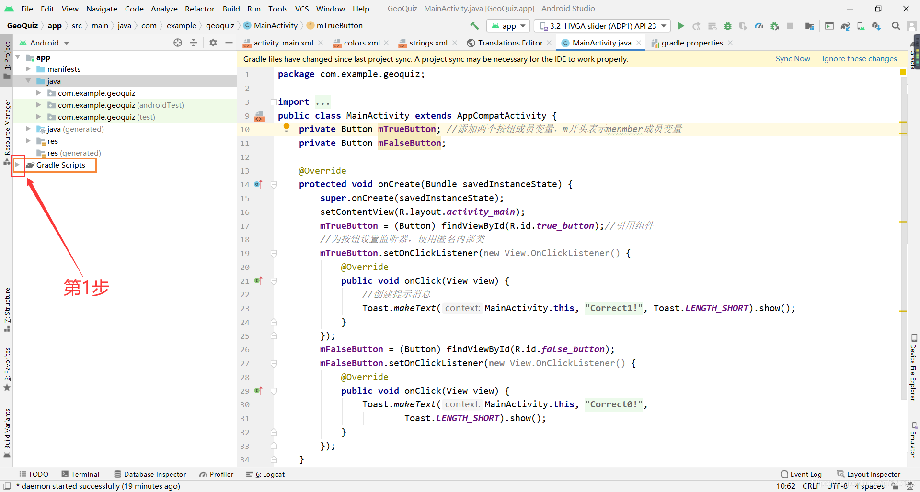Switch to the activity_main.xml tab
The image size is (920, 492).
(x=283, y=43)
